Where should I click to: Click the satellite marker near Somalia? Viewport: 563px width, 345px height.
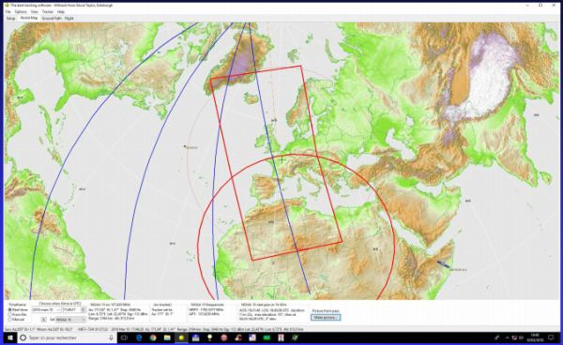(443, 264)
